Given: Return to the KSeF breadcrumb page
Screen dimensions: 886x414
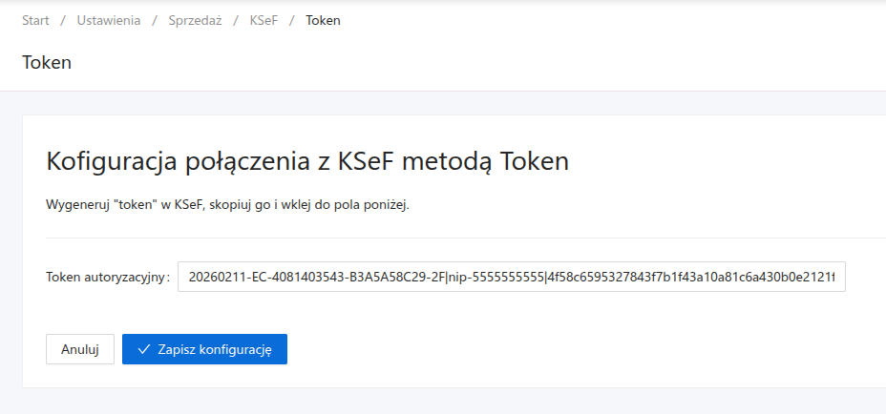Looking at the screenshot, I should coord(264,20).
